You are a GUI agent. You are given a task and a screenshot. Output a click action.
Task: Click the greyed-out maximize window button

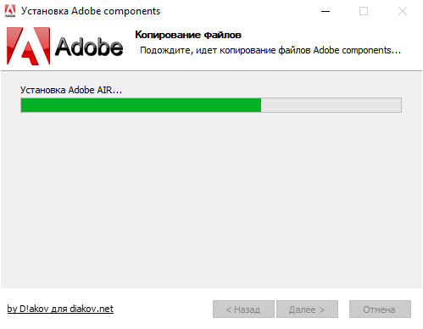coord(364,11)
